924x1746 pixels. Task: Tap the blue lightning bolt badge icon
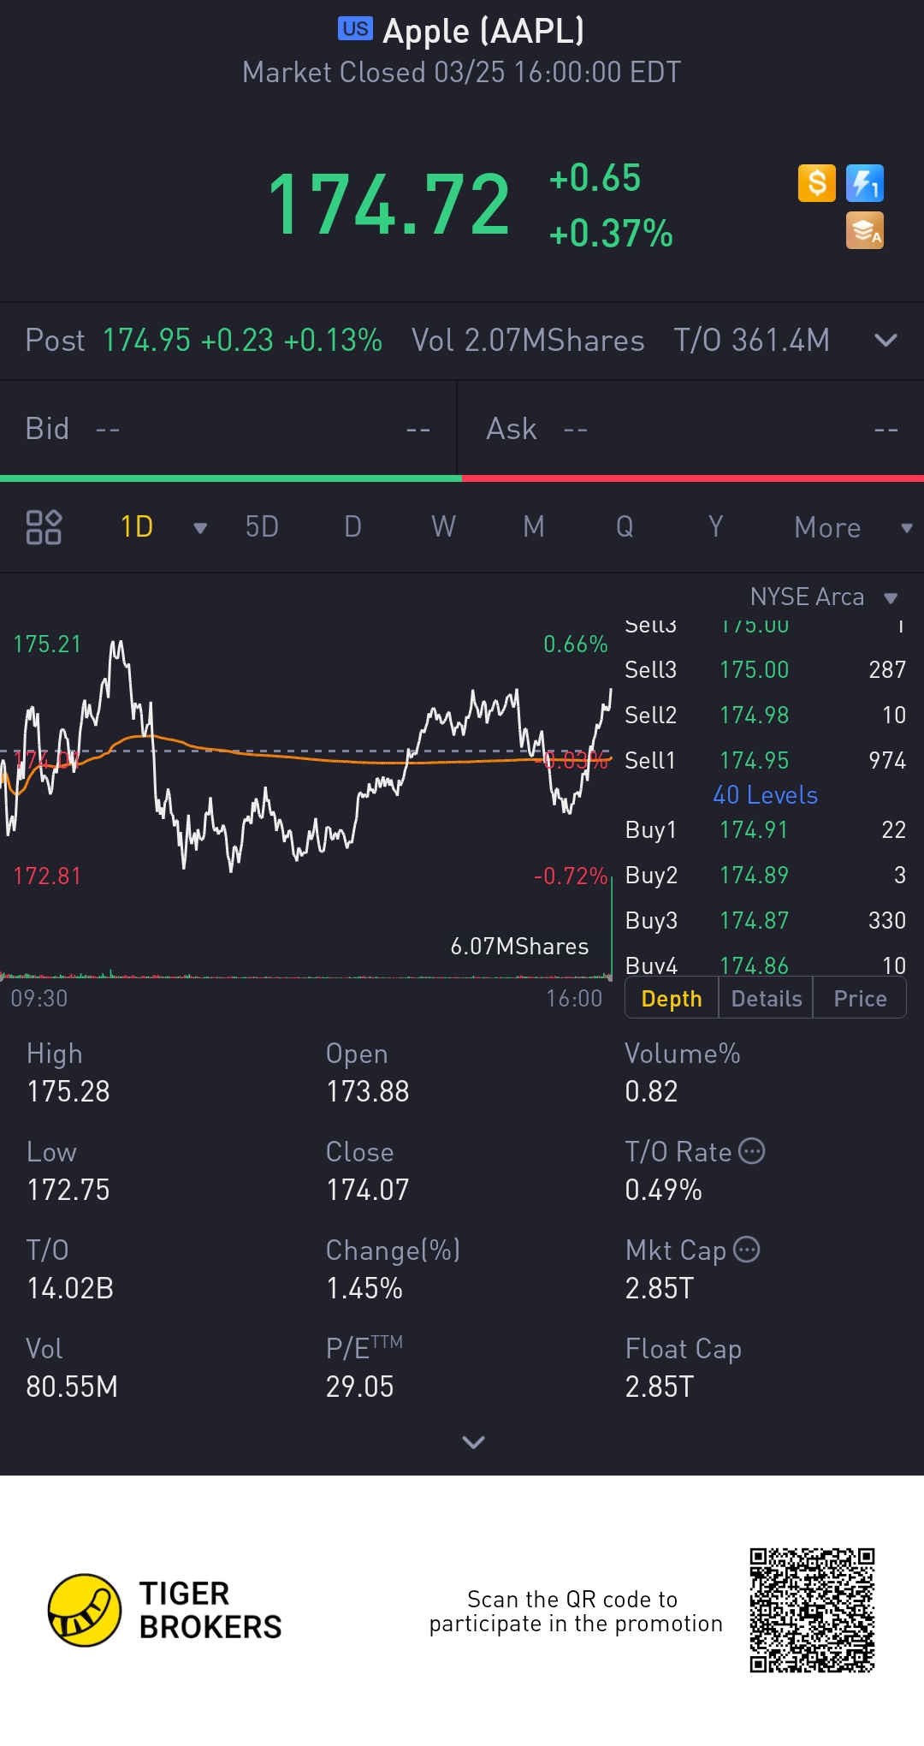[864, 183]
